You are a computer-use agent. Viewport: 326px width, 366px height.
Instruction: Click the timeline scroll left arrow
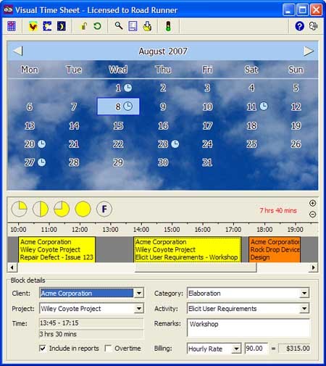click(x=12, y=267)
